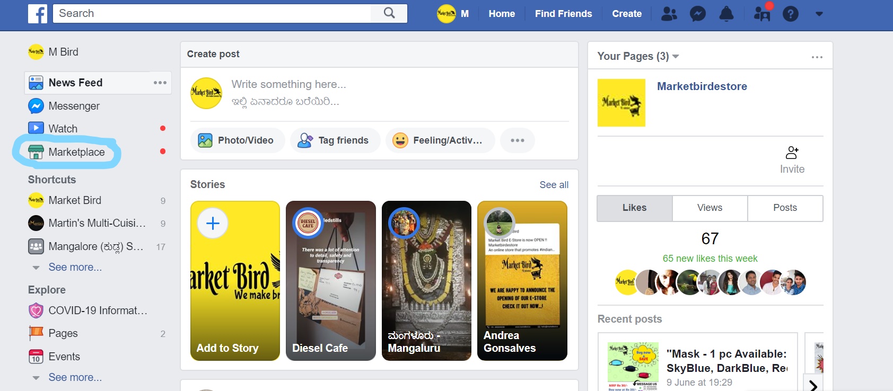The width and height of the screenshot is (893, 391).
Task: Click the Facebook logo
Action: coord(38,14)
